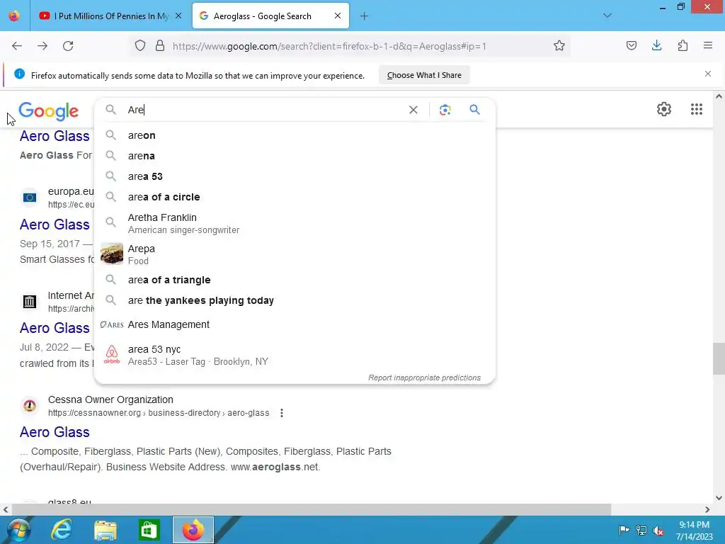The image size is (725, 544).
Task: Click the muted volume tray icon
Action: [x=658, y=530]
